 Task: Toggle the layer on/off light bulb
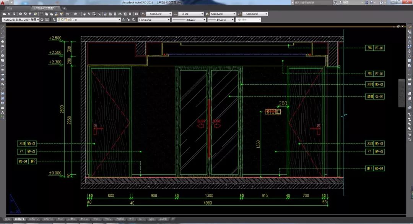[59, 19]
